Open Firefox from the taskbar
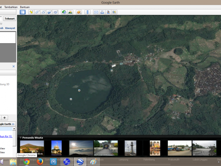 click(40, 162)
